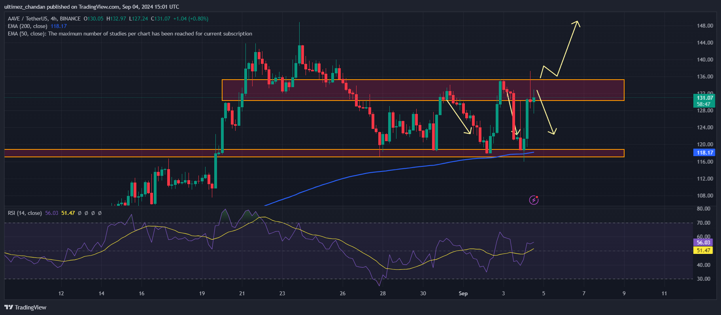
Task: Click the high value H132.97 in legend
Action: click(x=116, y=19)
